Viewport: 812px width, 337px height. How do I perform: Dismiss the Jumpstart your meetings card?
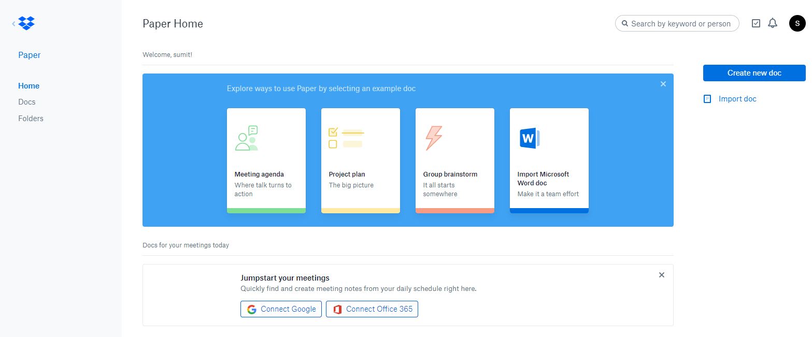[x=662, y=275]
